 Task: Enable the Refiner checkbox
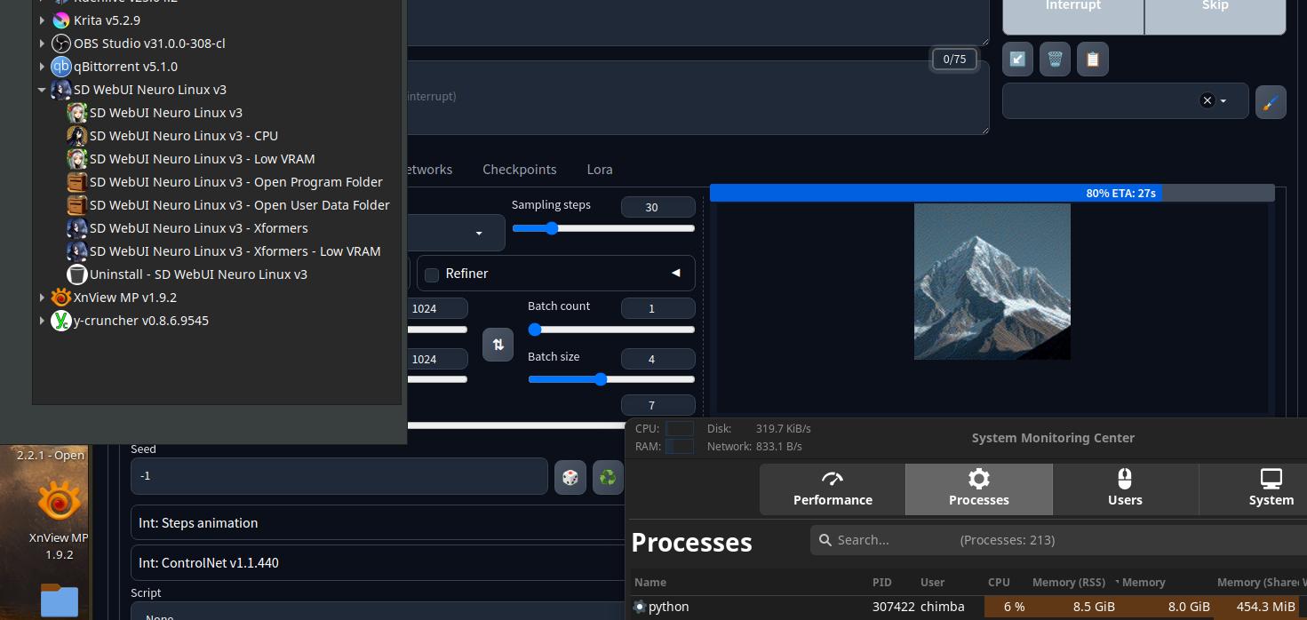click(x=432, y=274)
